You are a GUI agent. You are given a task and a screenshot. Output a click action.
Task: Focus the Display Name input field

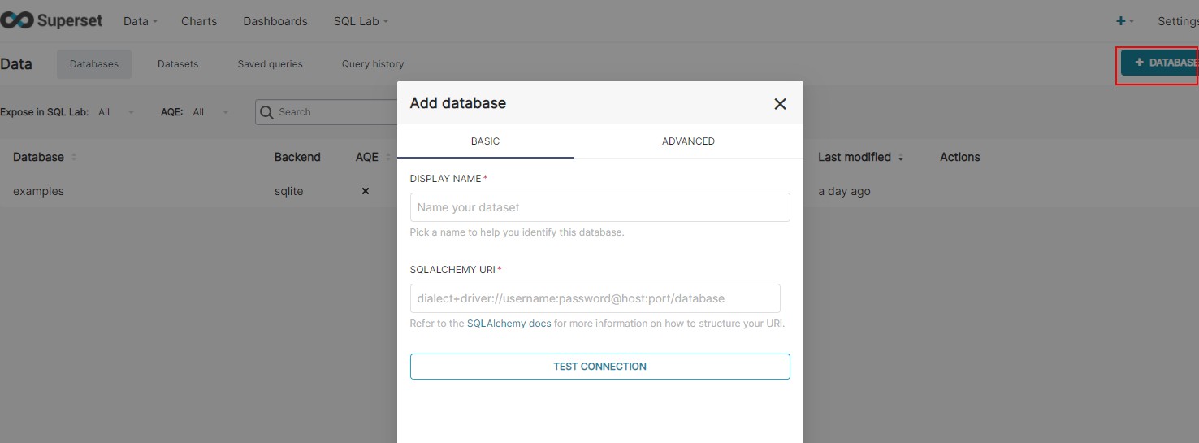coord(599,207)
